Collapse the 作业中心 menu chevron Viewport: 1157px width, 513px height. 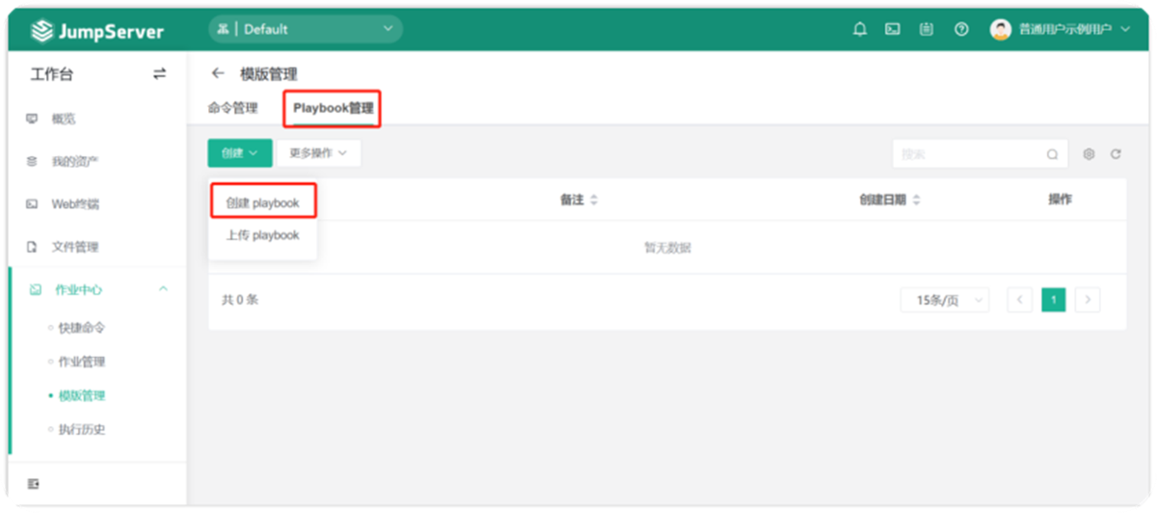(x=163, y=289)
